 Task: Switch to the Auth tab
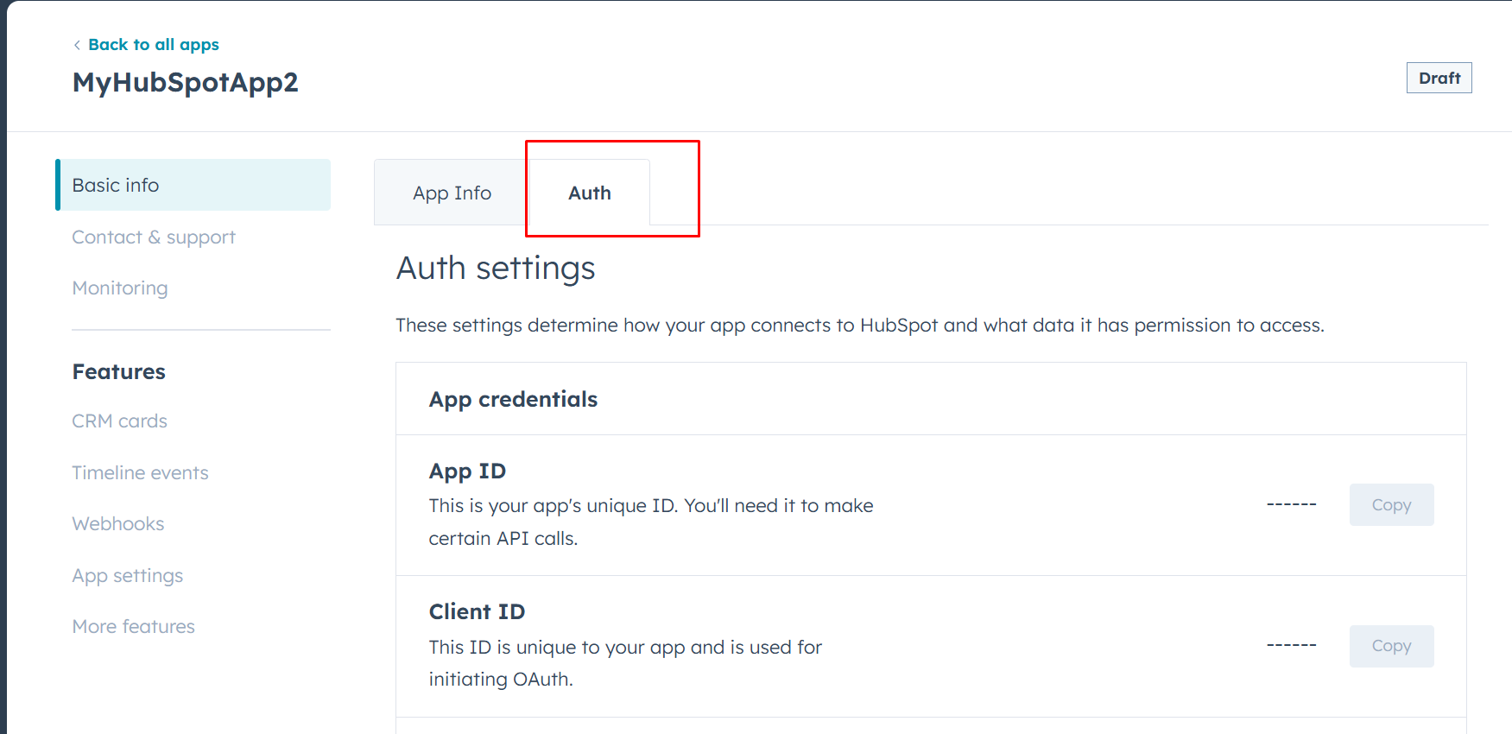pos(590,193)
